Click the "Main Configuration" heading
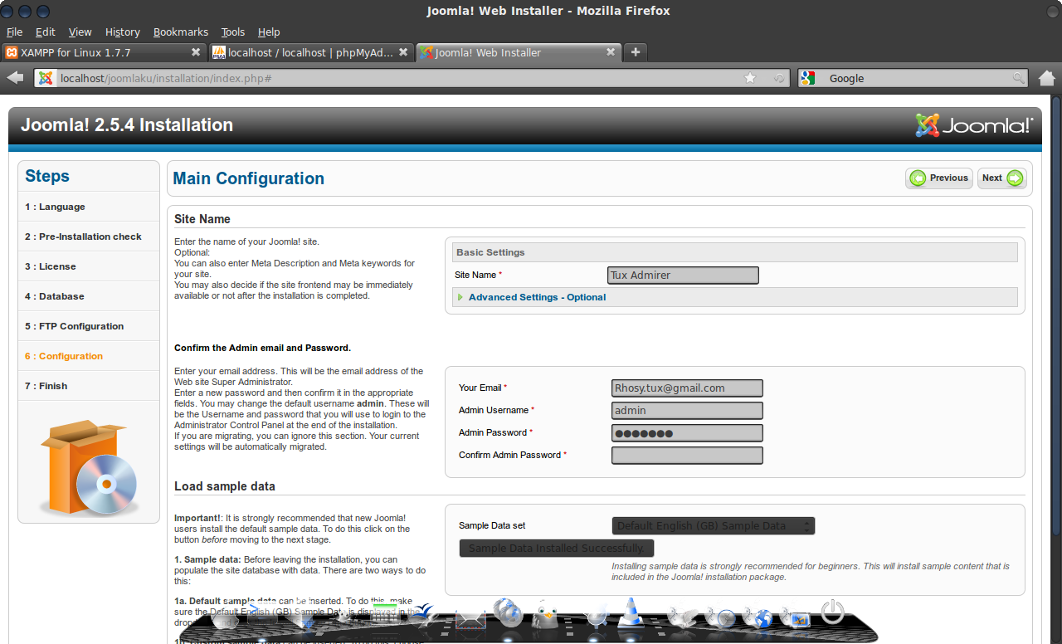Image resolution: width=1062 pixels, height=644 pixels. pyautogui.click(x=248, y=178)
